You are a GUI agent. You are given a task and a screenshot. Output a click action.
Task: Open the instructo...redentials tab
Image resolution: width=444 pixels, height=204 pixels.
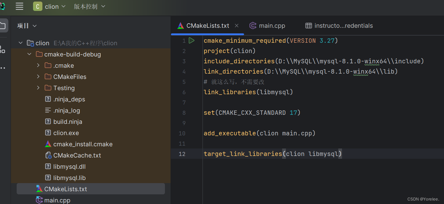point(343,26)
